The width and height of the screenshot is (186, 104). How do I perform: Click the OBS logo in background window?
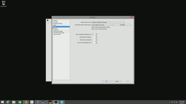coord(48,20)
